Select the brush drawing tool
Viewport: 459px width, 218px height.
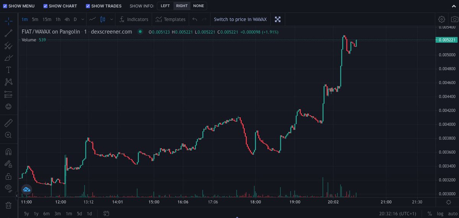click(8, 58)
